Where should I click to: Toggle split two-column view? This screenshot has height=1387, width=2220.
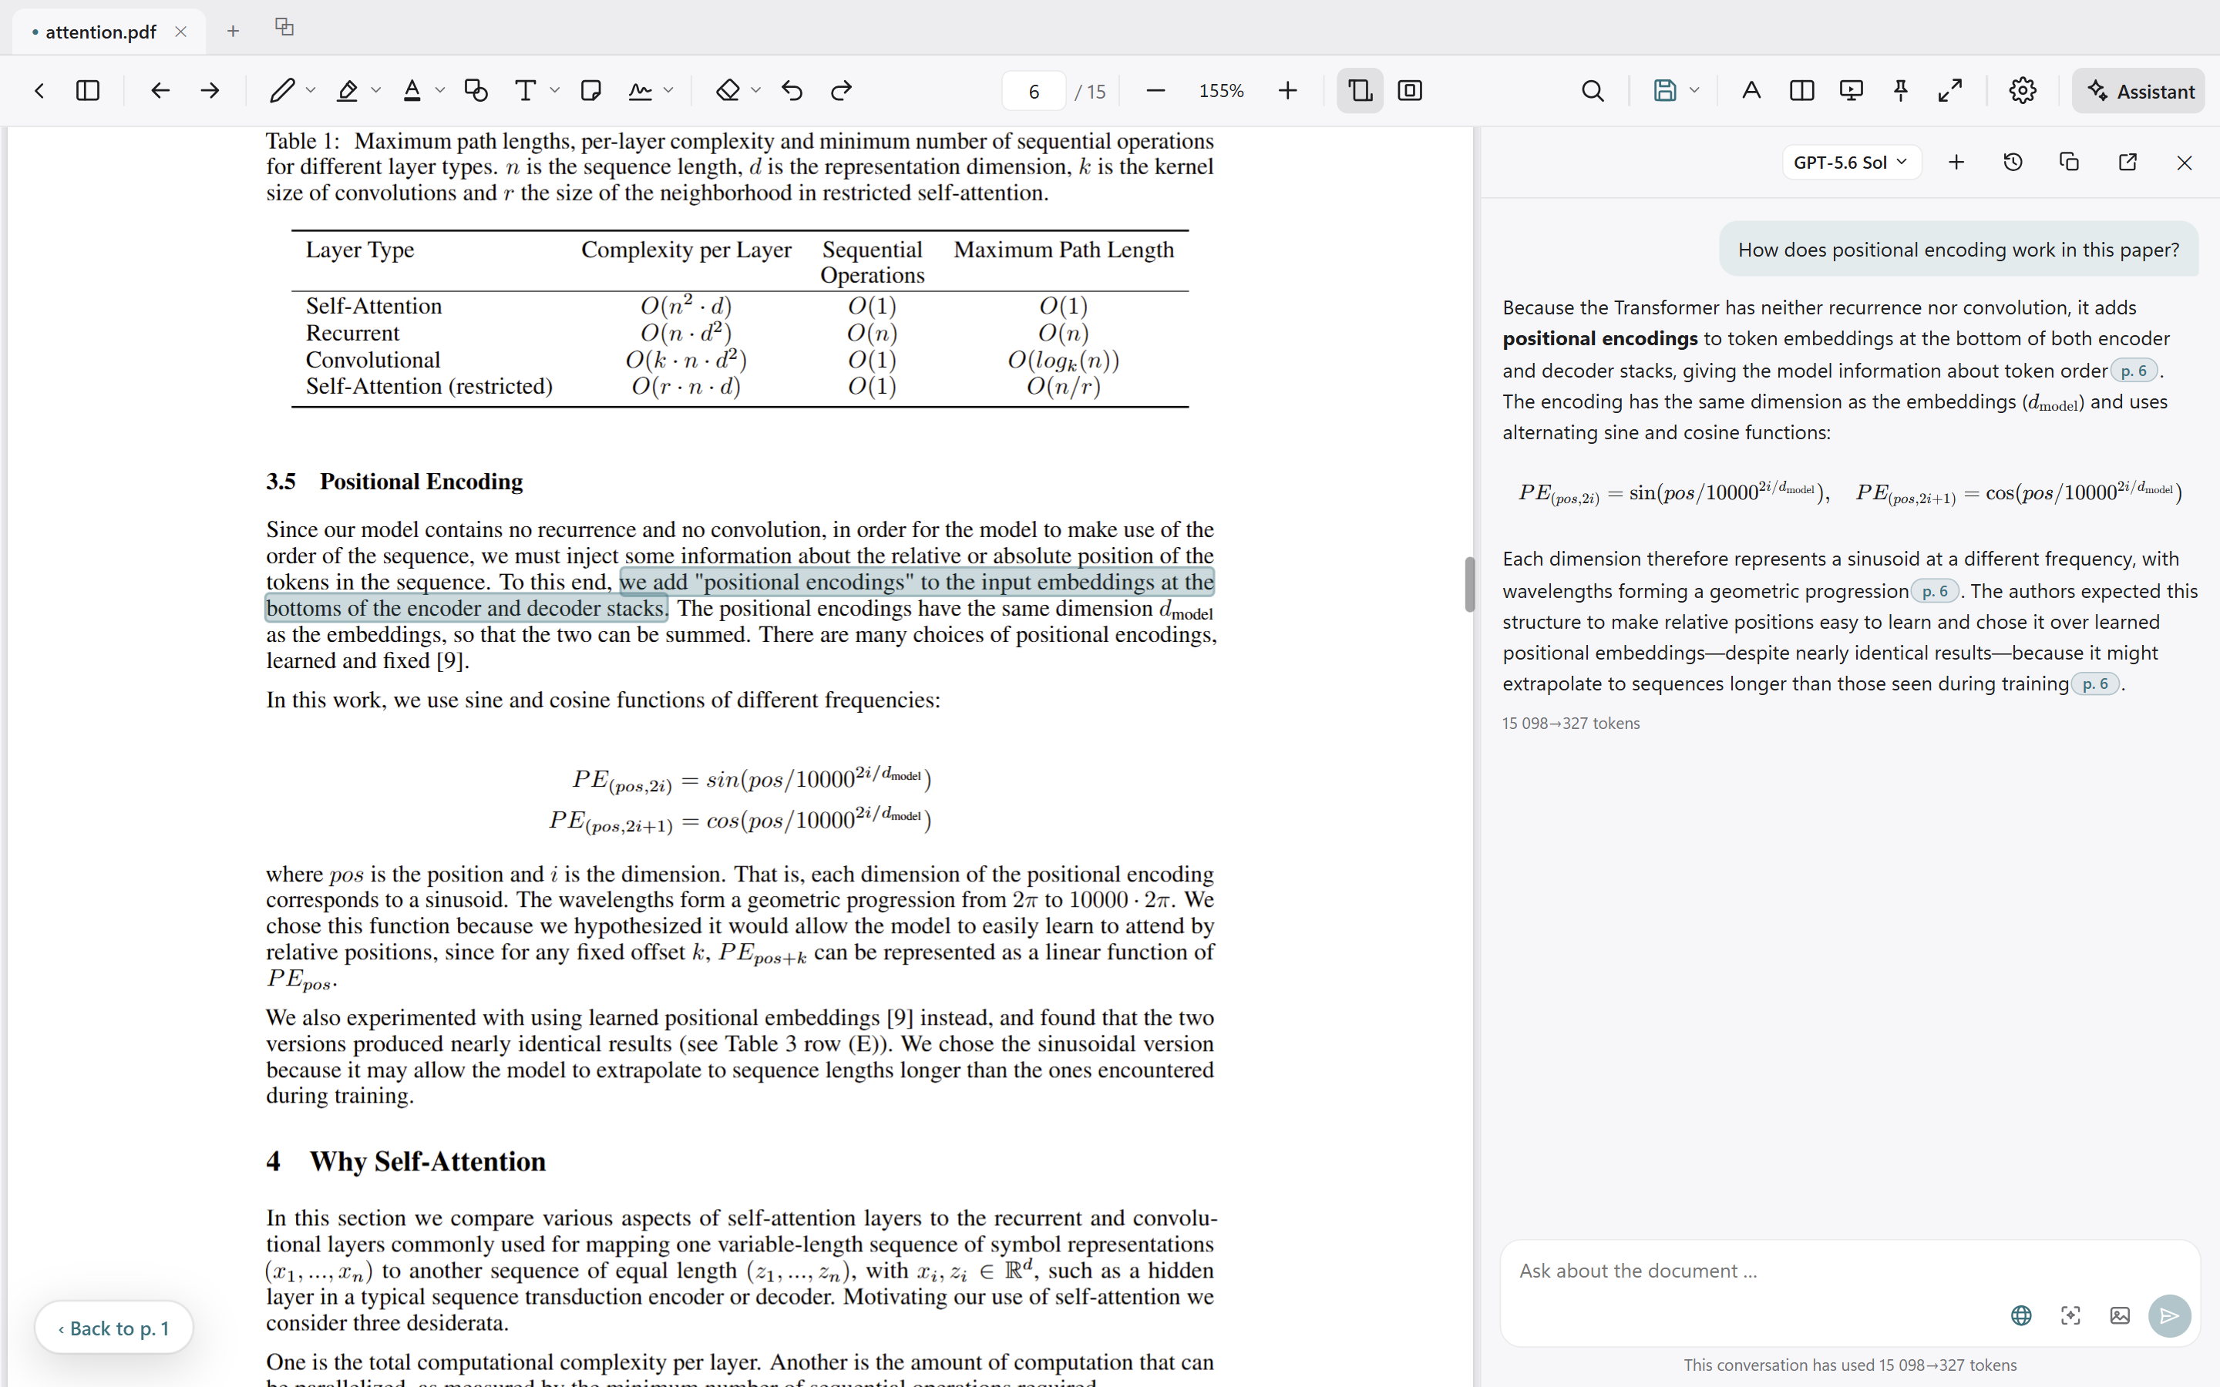(1801, 90)
